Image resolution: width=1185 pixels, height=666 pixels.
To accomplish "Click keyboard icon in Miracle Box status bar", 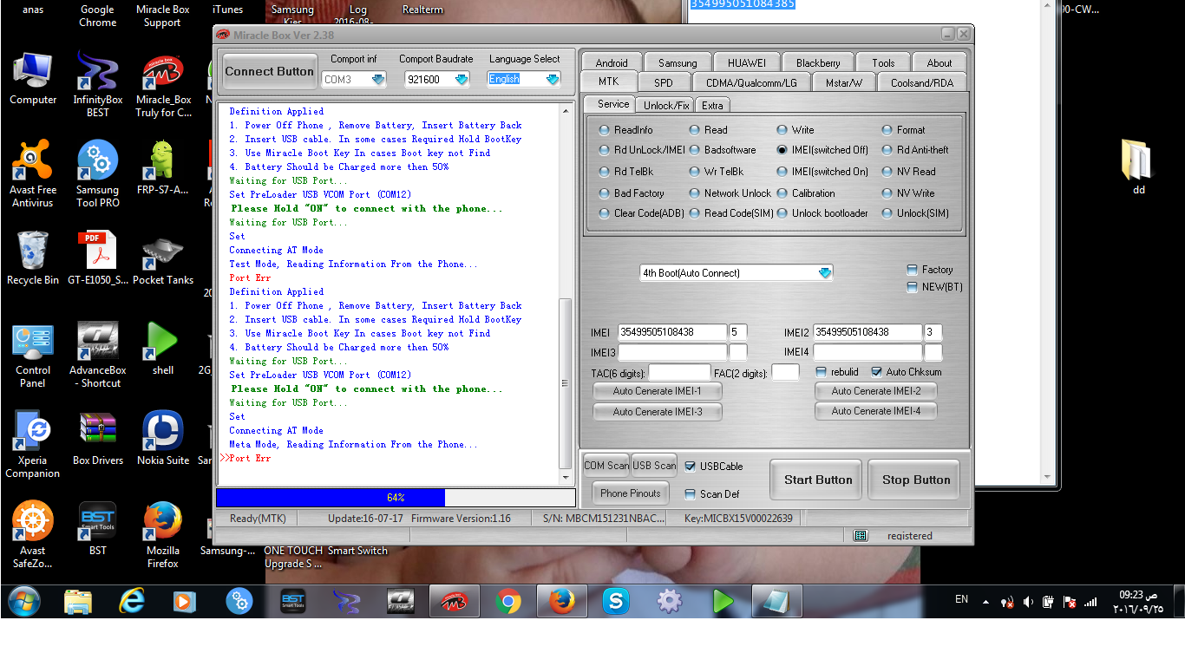I will [x=861, y=536].
